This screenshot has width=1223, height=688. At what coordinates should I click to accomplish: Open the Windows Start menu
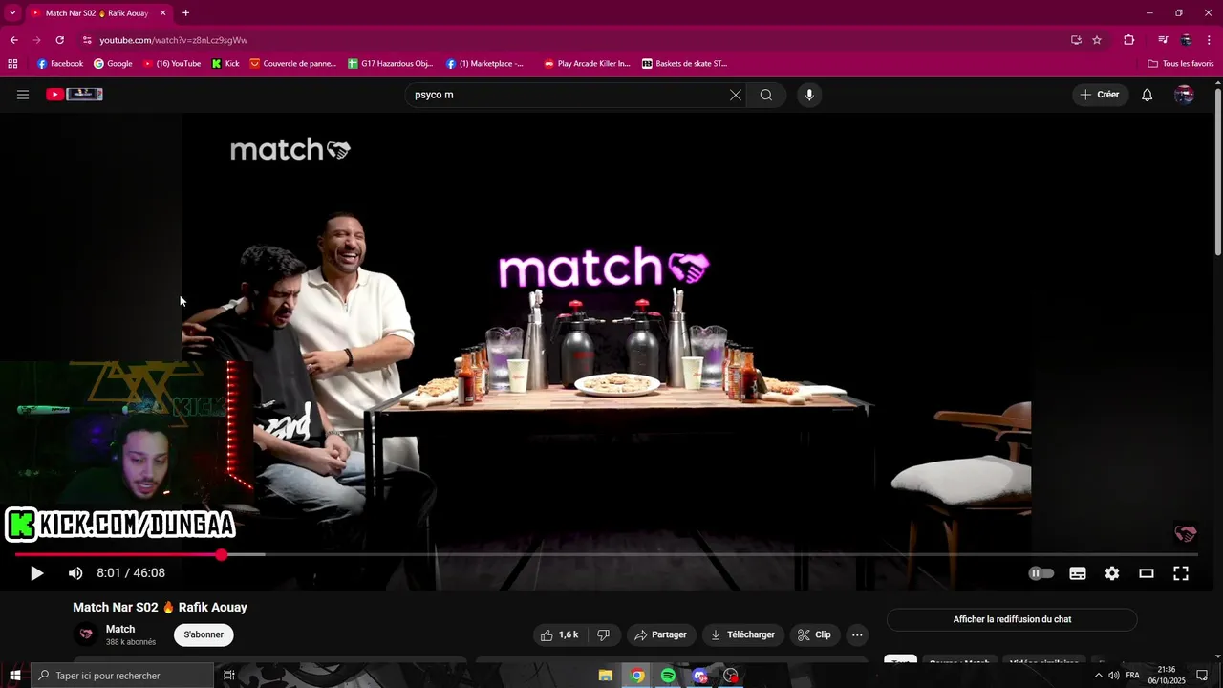point(14,676)
